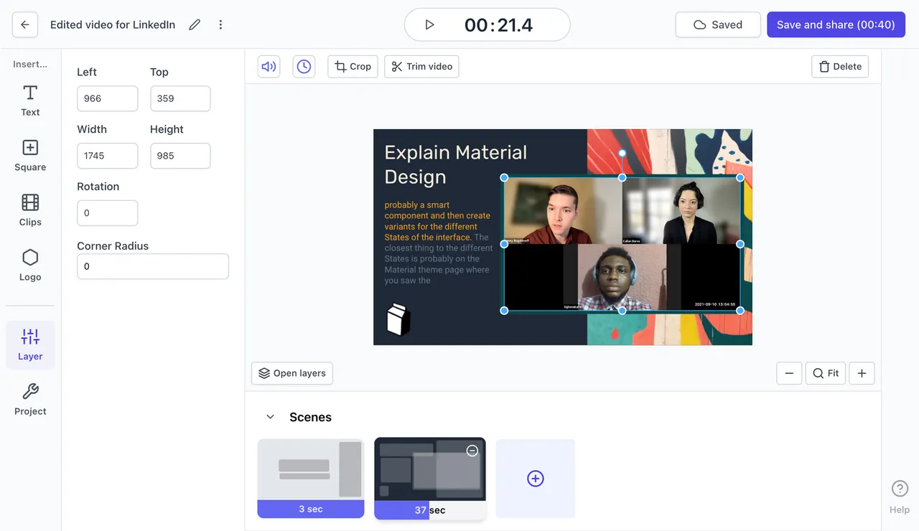Zoom in the canvas with plus
The height and width of the screenshot is (531, 919).
[x=862, y=373]
